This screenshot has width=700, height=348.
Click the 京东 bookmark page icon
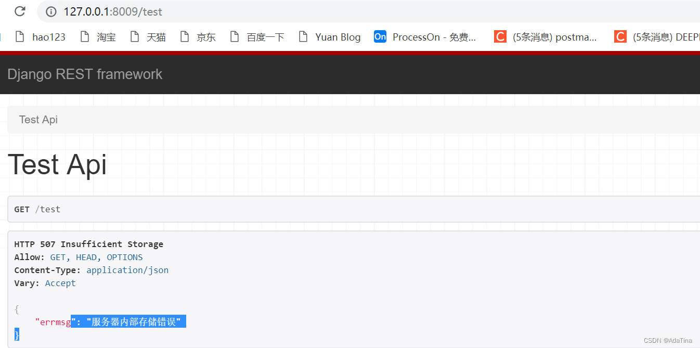(185, 36)
